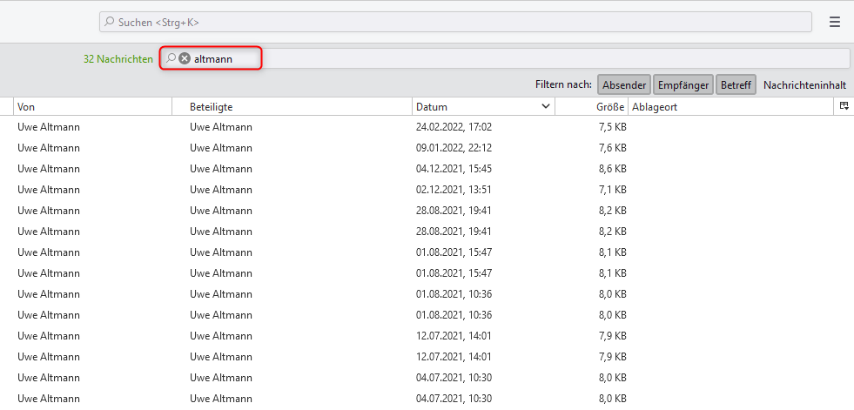
Task: Select the message dated 24.02.2022, 17:02
Action: pyautogui.click(x=427, y=127)
